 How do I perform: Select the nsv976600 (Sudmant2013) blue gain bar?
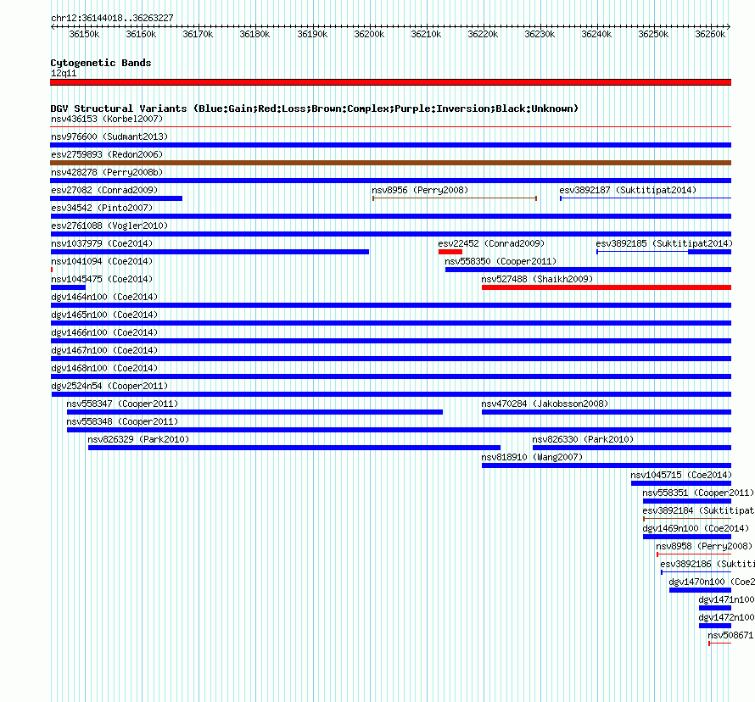(x=390, y=145)
